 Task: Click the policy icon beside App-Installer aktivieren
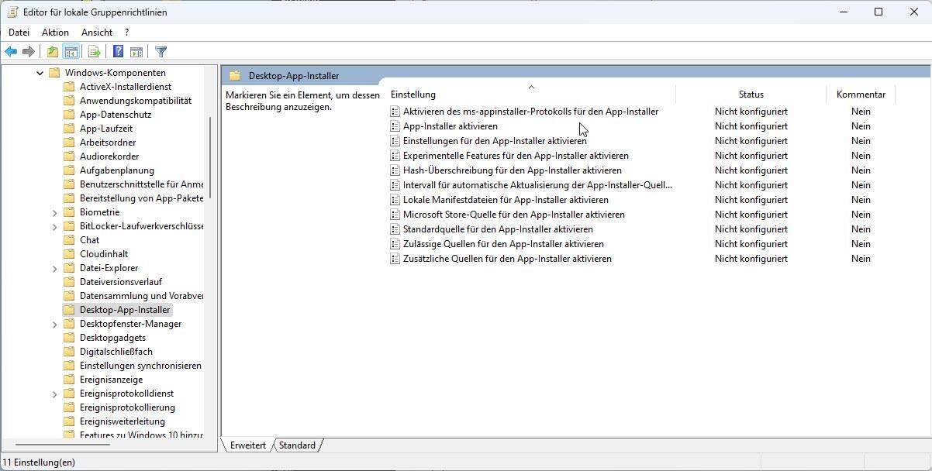(x=395, y=126)
